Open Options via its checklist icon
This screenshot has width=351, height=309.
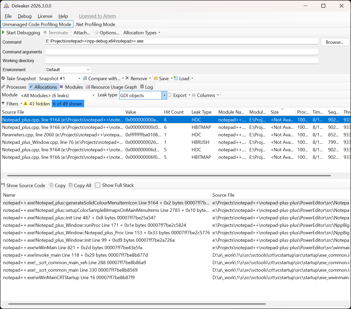click(x=97, y=32)
